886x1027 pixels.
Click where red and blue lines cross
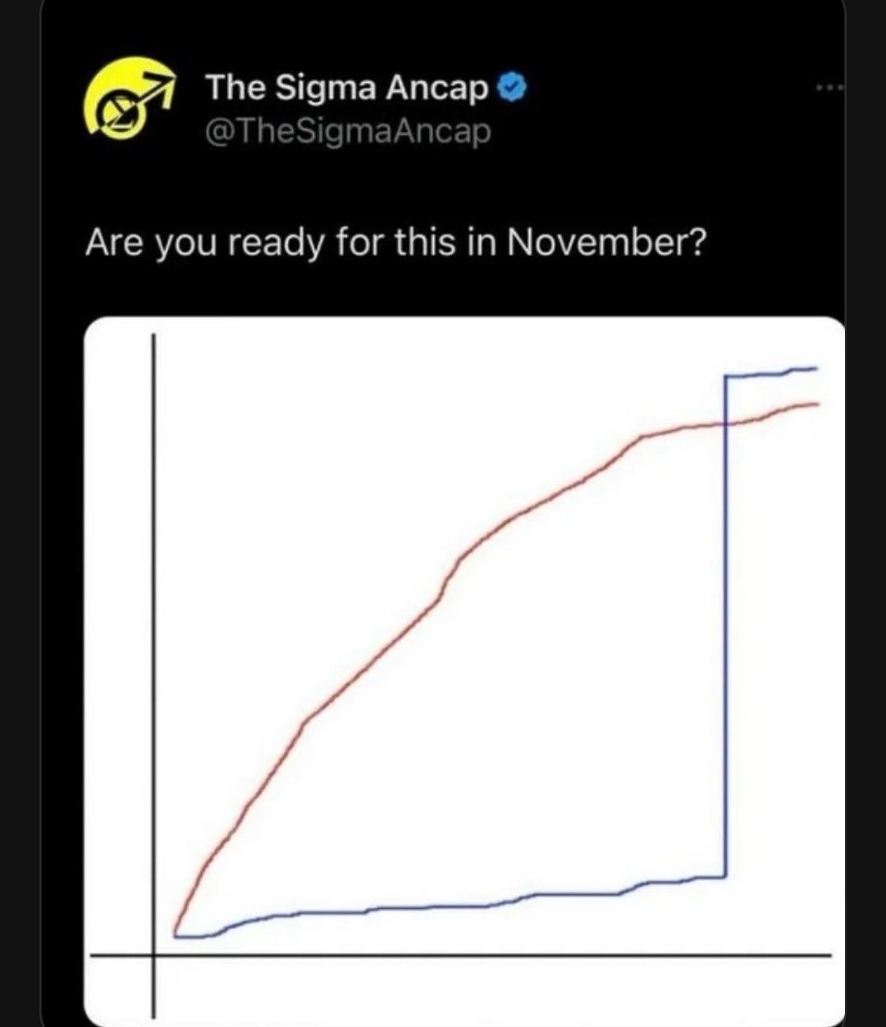[726, 423]
